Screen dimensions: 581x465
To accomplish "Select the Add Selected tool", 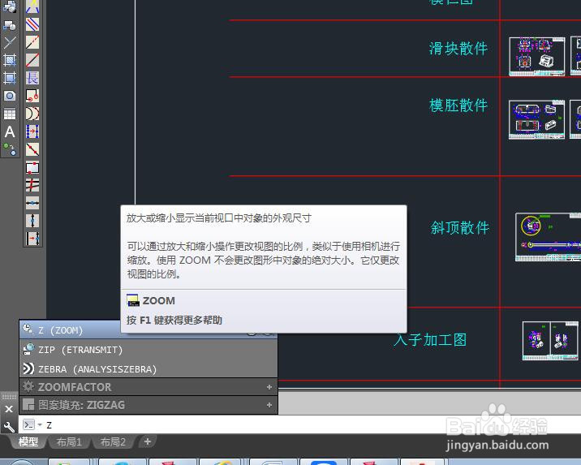I will tap(10, 149).
